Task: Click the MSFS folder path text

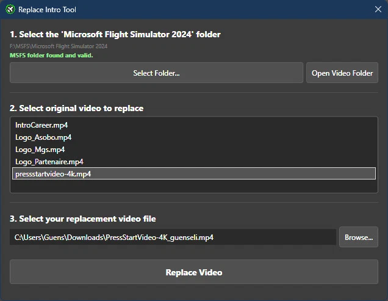Action: click(x=59, y=46)
